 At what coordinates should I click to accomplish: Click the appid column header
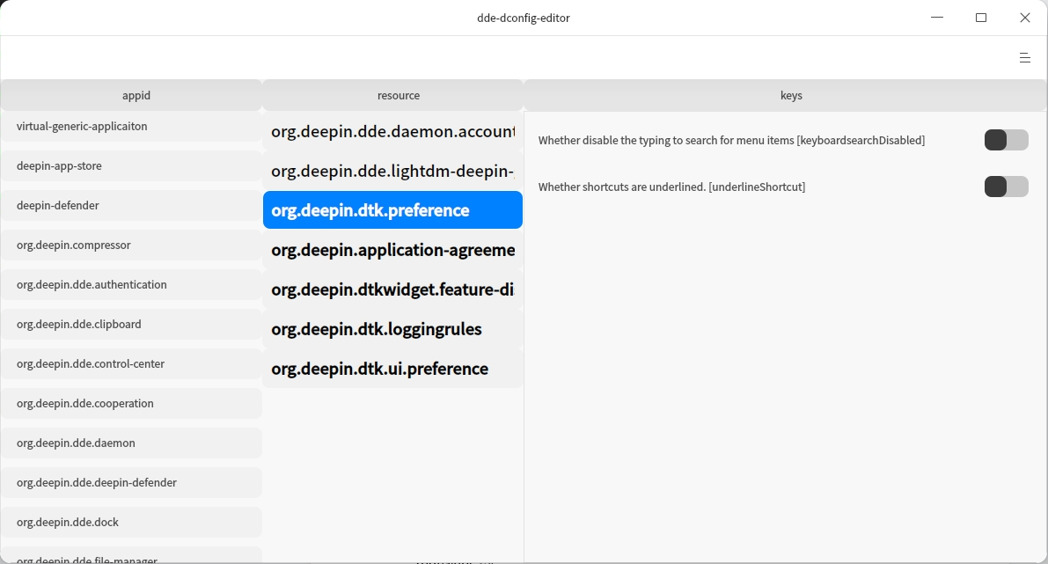pos(131,96)
